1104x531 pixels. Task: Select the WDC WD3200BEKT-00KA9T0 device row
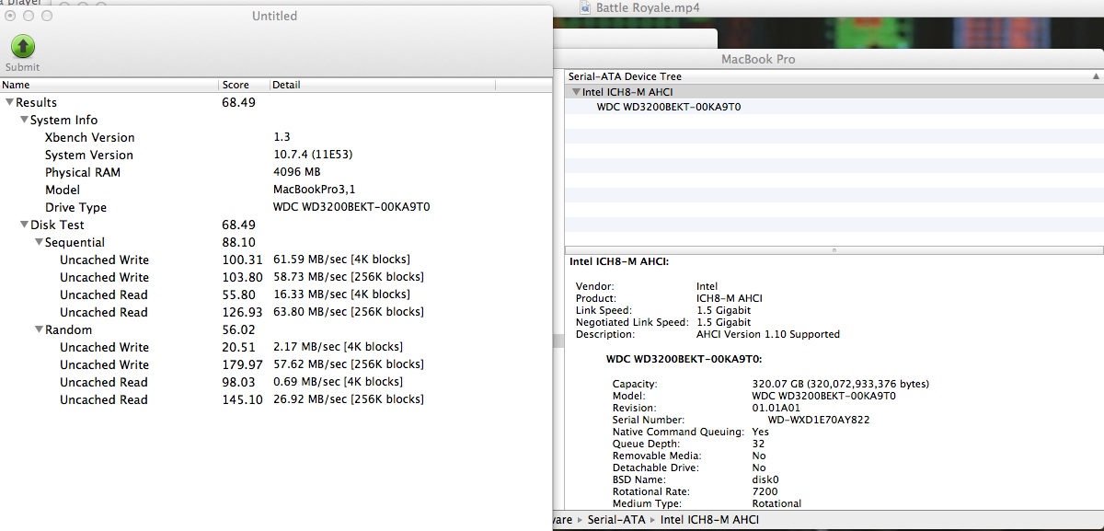pyautogui.click(x=834, y=107)
